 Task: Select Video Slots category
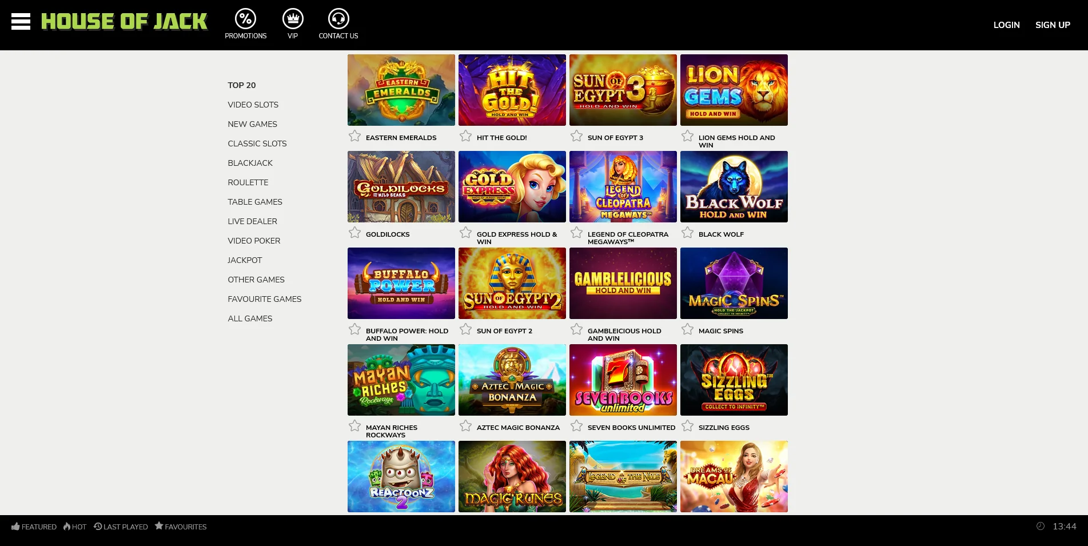pos(253,105)
